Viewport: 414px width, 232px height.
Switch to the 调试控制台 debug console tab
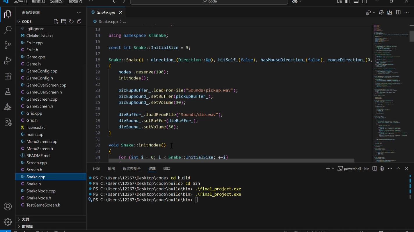[132, 168]
